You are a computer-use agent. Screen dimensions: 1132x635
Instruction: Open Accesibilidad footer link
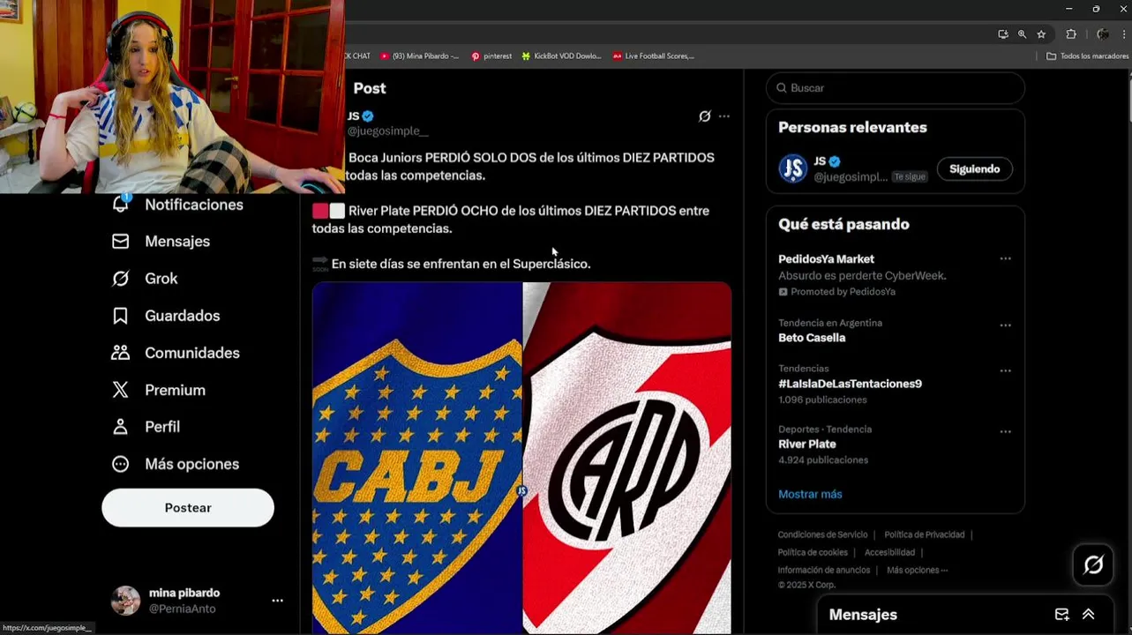(889, 553)
